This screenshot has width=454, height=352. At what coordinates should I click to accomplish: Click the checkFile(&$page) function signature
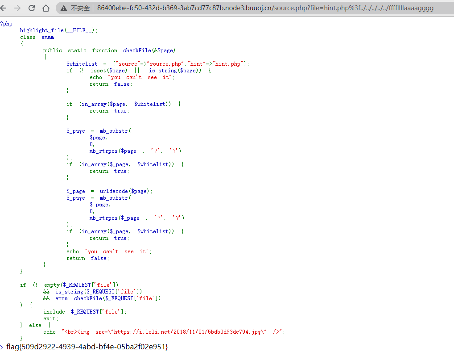tap(149, 50)
